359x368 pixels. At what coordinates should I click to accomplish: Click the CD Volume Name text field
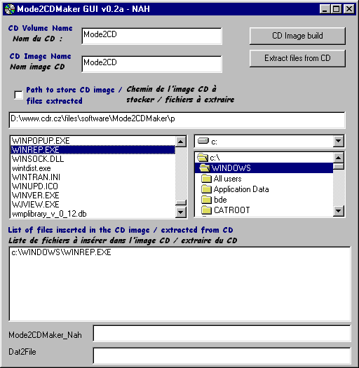tap(151, 36)
